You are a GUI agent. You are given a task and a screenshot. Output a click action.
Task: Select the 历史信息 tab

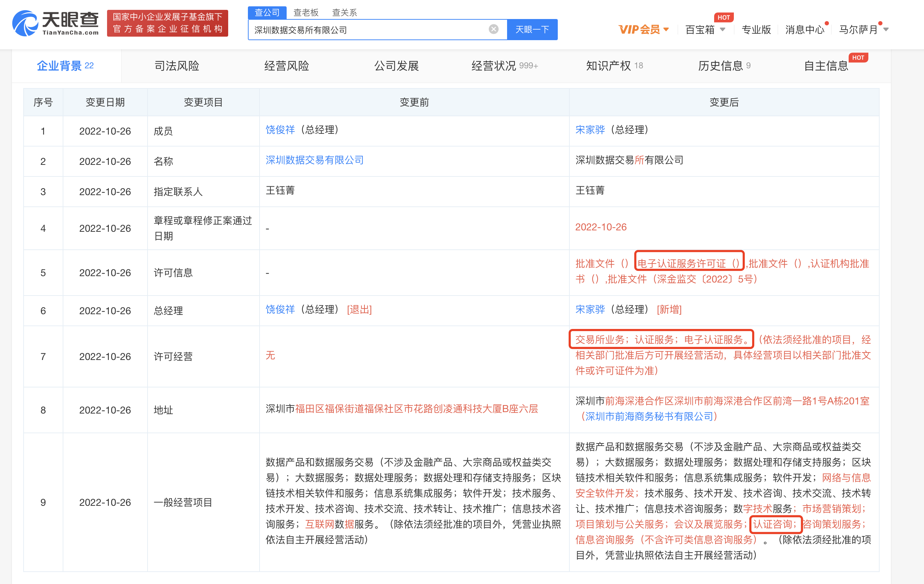click(724, 66)
